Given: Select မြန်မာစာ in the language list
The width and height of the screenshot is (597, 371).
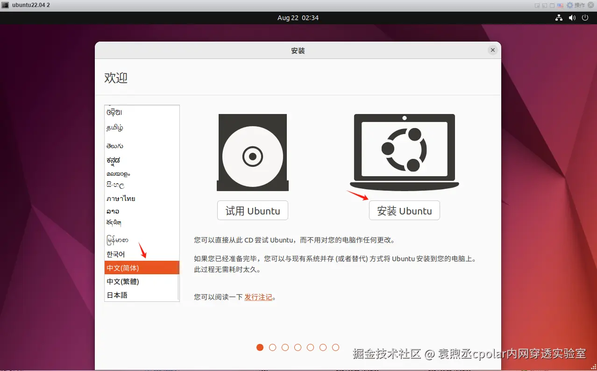Looking at the screenshot, I should coord(142,240).
